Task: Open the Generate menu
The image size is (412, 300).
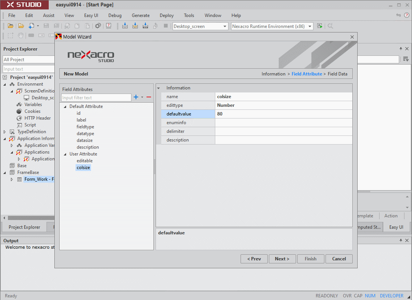Action: [x=140, y=15]
